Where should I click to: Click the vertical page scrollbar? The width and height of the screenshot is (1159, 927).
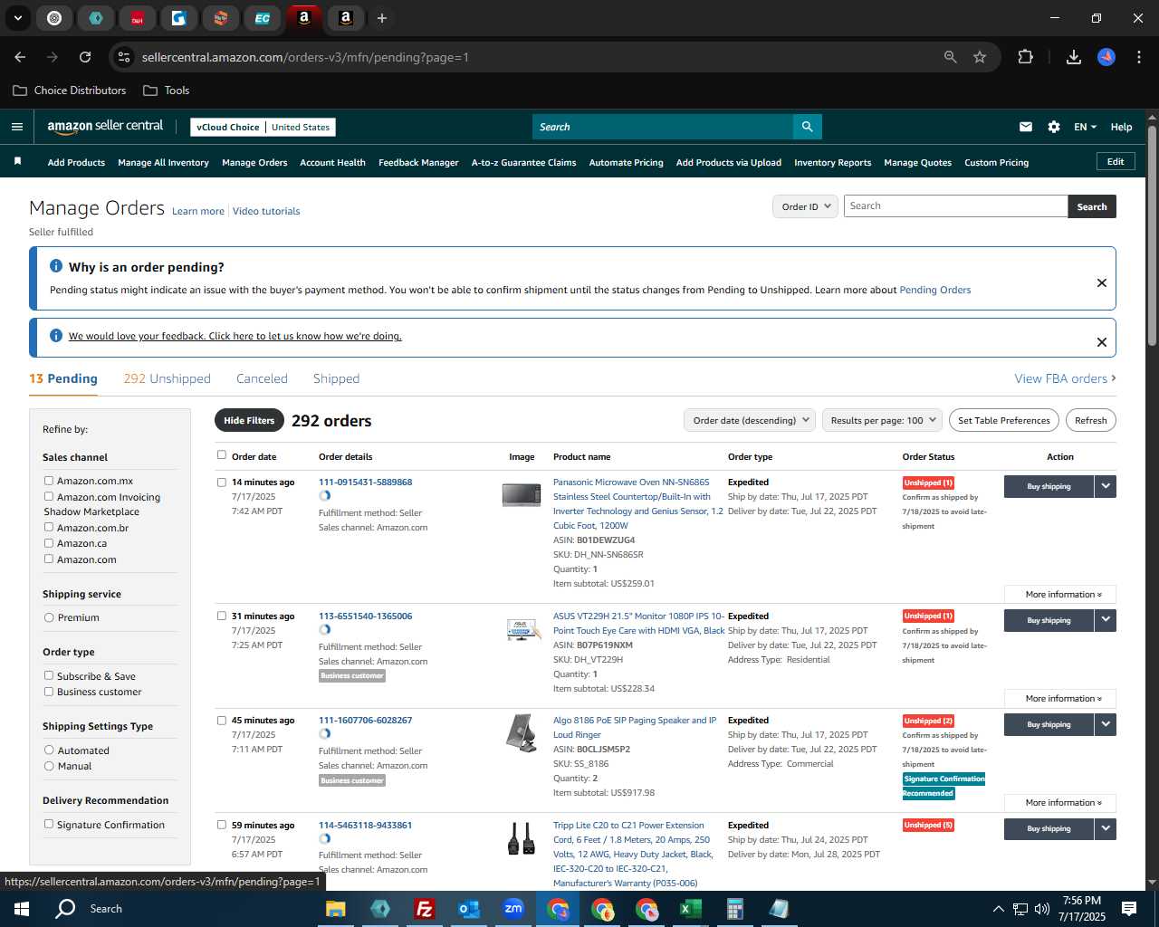[1152, 235]
